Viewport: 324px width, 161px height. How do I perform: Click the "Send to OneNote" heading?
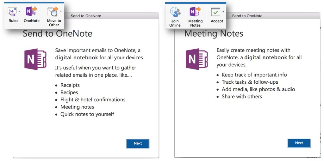(58, 33)
